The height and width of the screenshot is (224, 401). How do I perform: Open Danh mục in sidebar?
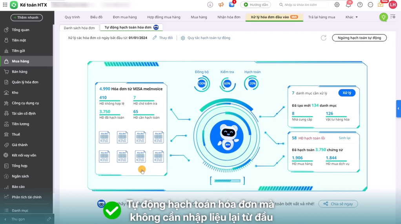[x=27, y=210]
